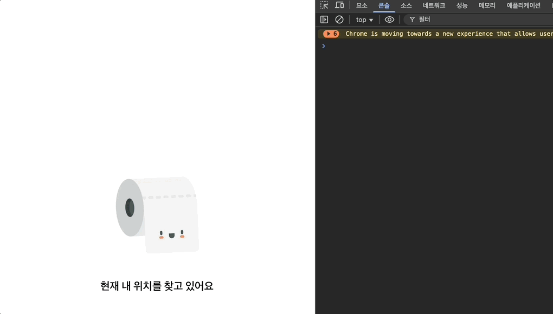Open the 애플리케이션 tab
The width and height of the screenshot is (553, 314).
(x=523, y=5)
